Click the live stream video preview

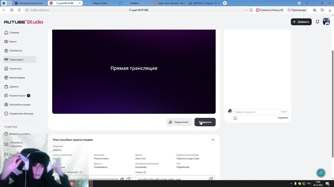134,71
